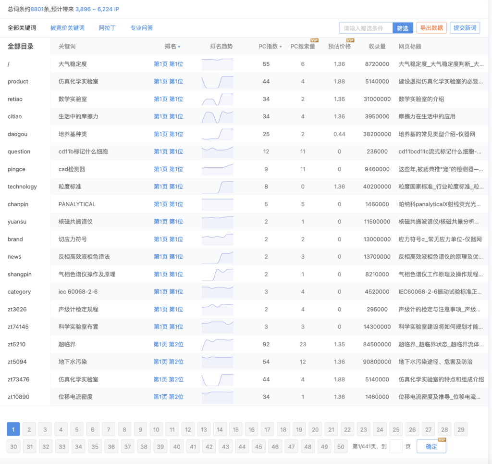Click the 全部目录 header

pyautogui.click(x=20, y=47)
